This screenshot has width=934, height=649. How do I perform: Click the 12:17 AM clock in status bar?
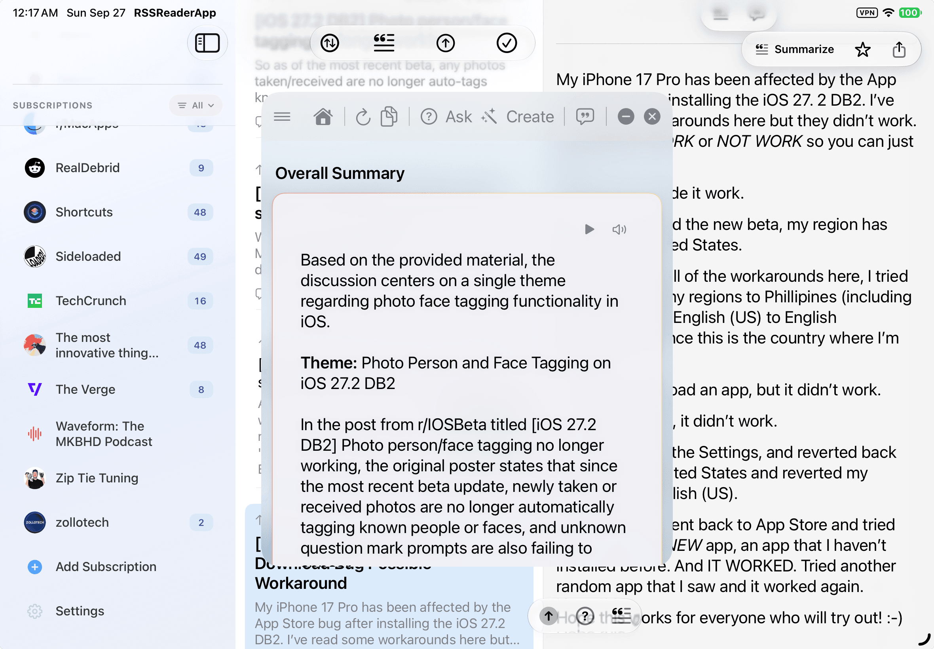35,13
